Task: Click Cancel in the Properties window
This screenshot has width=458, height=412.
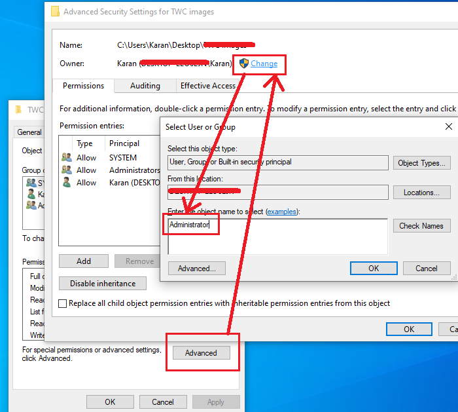Action: tap(163, 402)
